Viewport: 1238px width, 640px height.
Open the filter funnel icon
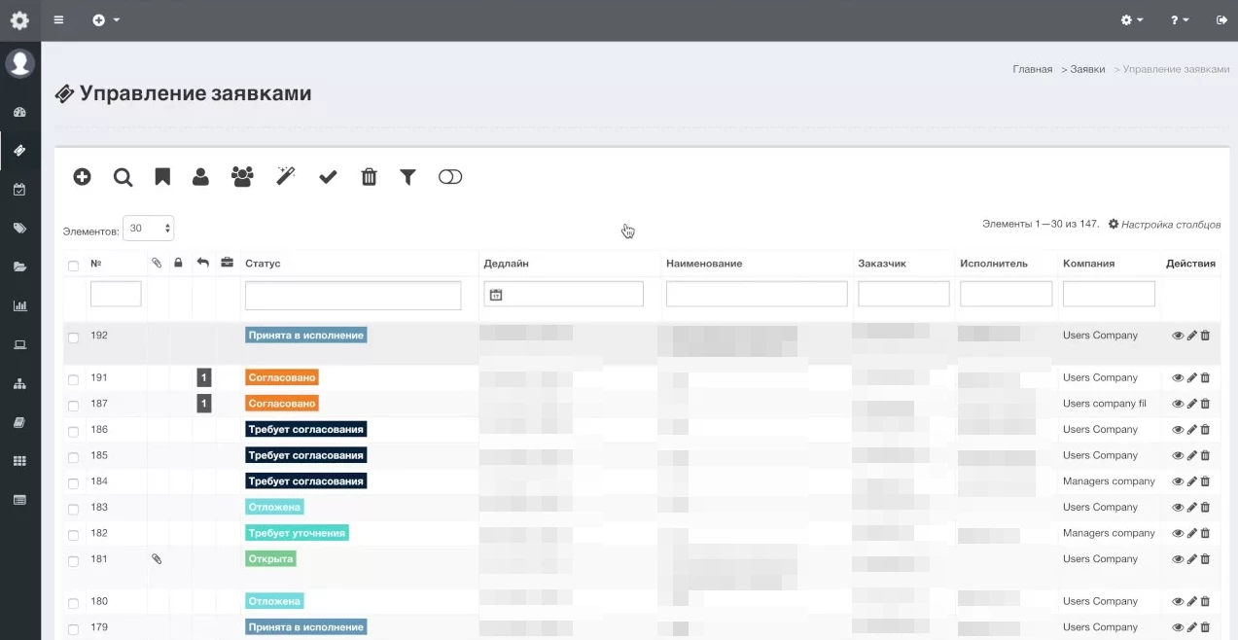tap(407, 177)
